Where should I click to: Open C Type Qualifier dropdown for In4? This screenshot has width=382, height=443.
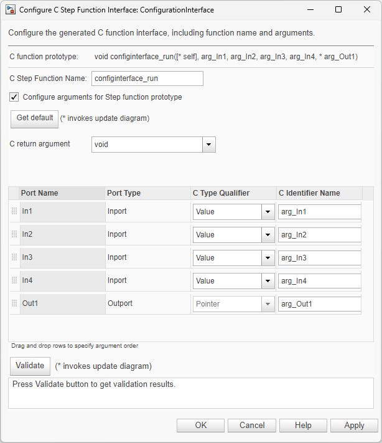[268, 281]
